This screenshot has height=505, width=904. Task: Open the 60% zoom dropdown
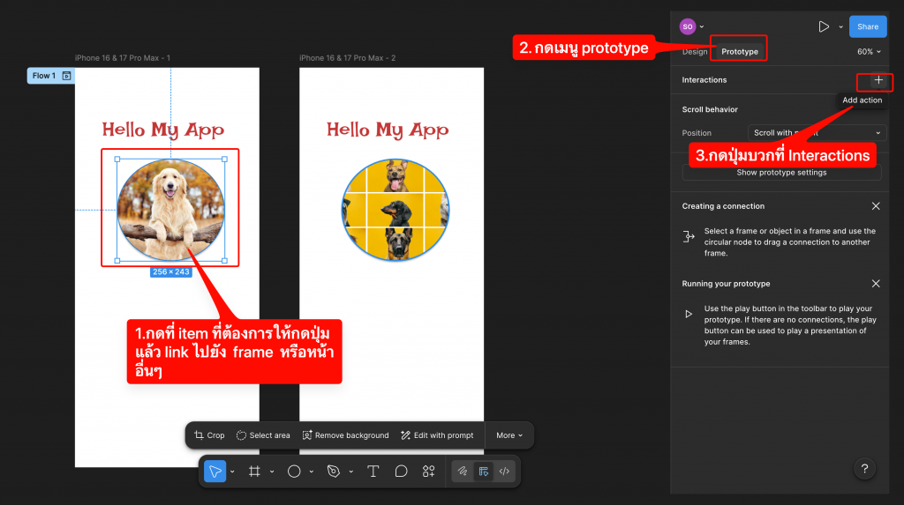(869, 52)
